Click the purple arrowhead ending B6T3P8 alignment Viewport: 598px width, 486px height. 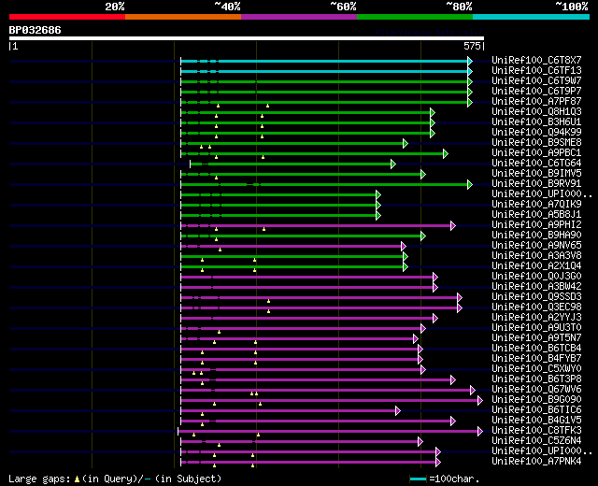[x=453, y=380]
